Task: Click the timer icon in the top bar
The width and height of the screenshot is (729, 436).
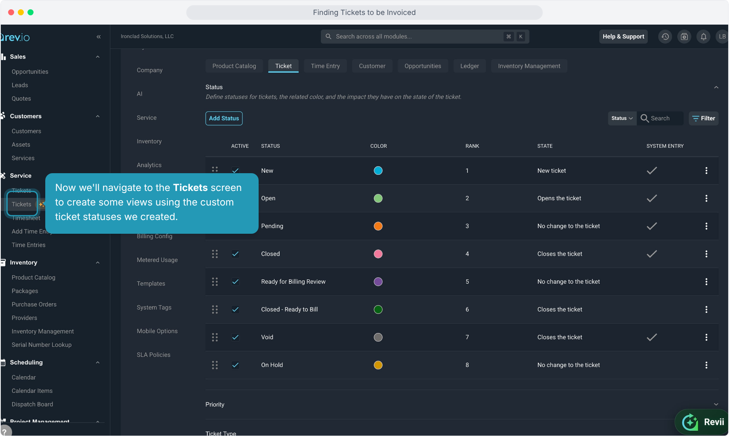Action: tap(684, 36)
